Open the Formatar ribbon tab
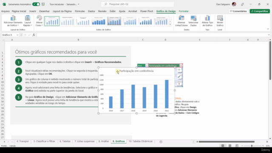272x153 pixels. pos(184,11)
